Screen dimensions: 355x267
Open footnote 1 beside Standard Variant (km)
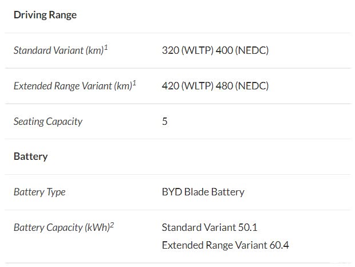point(107,48)
